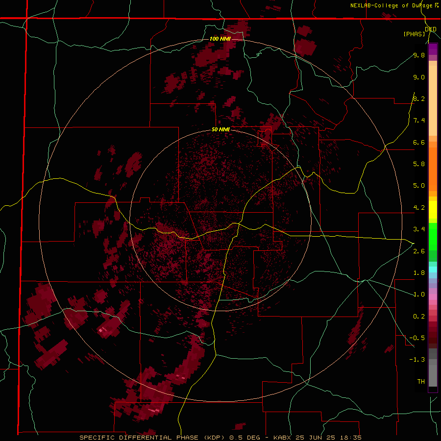Click the 7.4 scale value
The width and height of the screenshot is (441, 441).
(419, 121)
